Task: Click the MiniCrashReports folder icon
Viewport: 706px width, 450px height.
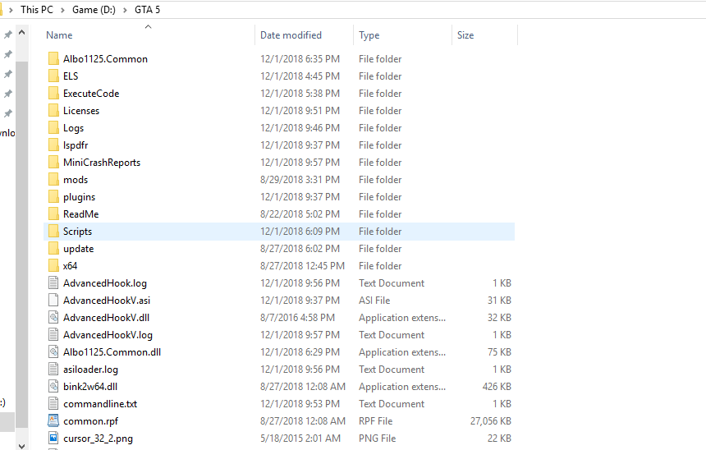Action: (53, 162)
